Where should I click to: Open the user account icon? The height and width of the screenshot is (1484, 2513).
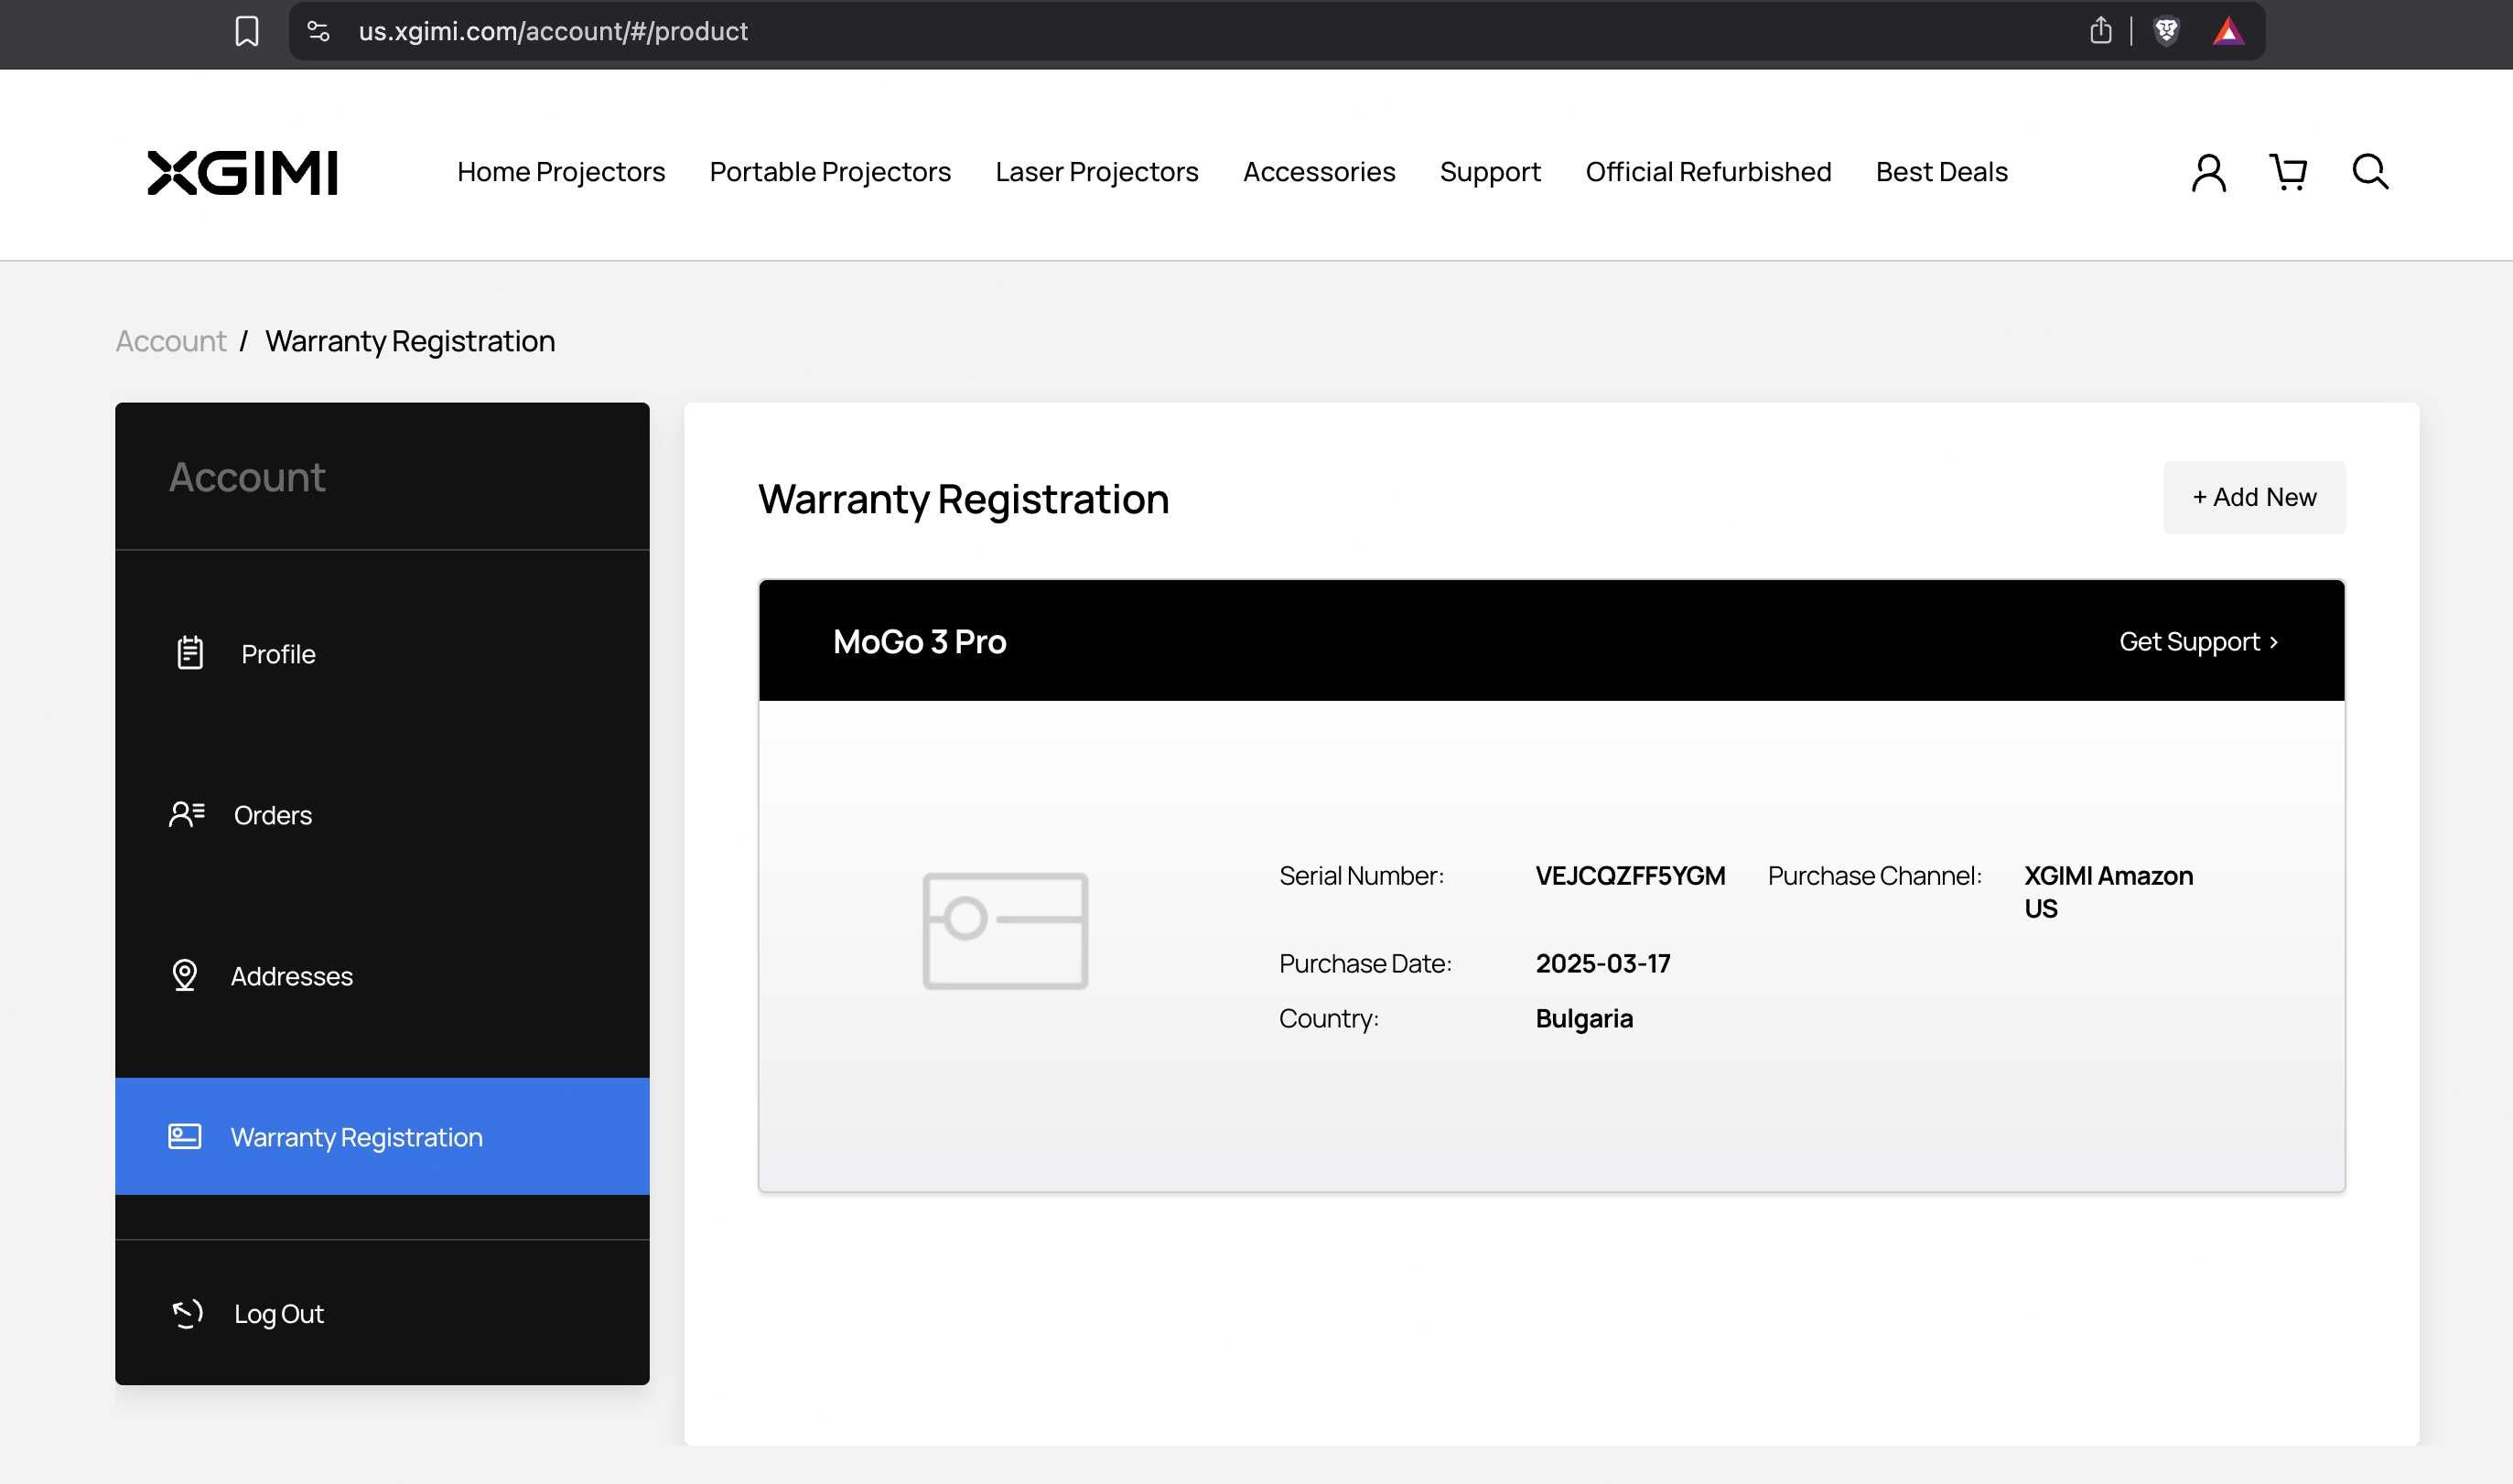coord(2208,172)
